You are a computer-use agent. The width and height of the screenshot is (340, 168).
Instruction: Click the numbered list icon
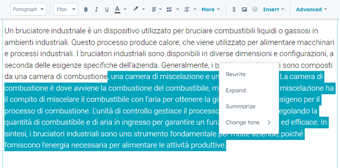[187, 9]
